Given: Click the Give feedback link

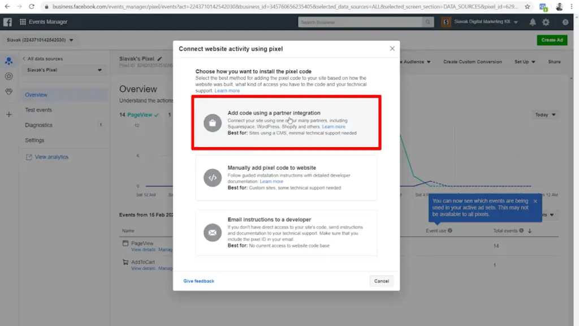Looking at the screenshot, I should tap(198, 281).
